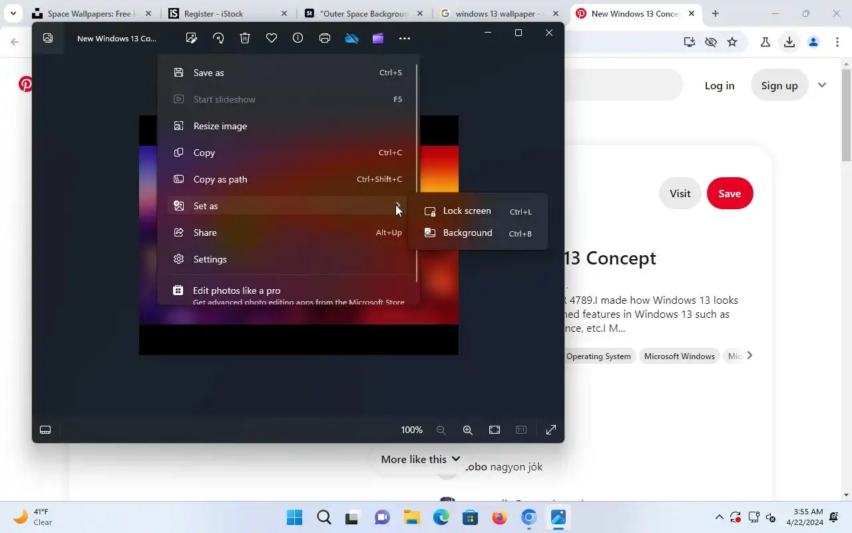Rotate the photo using the rotate icon
Screen dimensions: 852x533
pos(218,39)
